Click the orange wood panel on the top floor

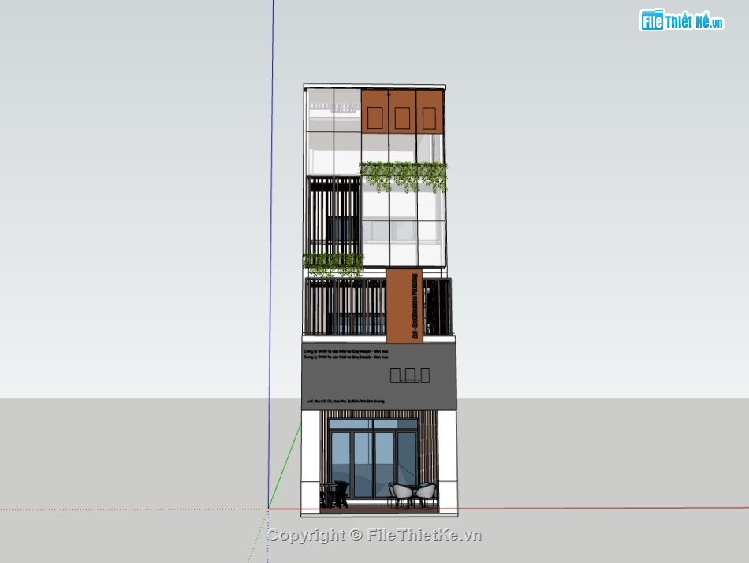pos(402,111)
